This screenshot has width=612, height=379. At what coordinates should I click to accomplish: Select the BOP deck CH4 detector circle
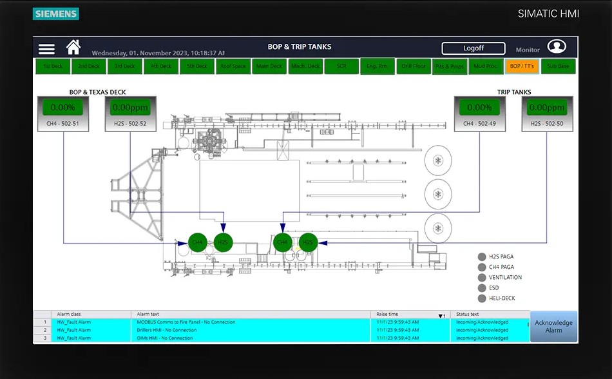coord(198,242)
